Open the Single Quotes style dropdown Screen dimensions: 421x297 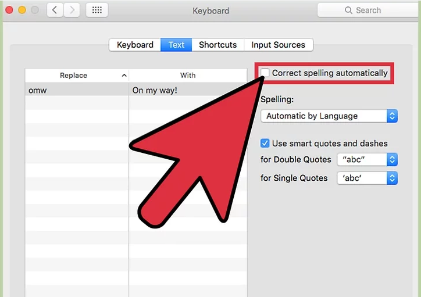click(x=367, y=178)
